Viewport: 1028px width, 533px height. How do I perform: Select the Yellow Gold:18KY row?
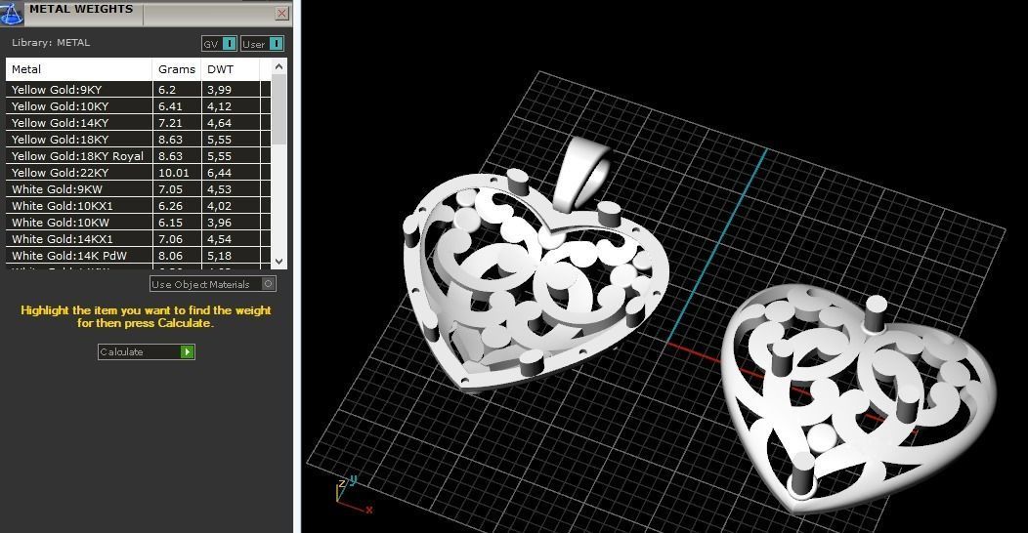(139, 140)
